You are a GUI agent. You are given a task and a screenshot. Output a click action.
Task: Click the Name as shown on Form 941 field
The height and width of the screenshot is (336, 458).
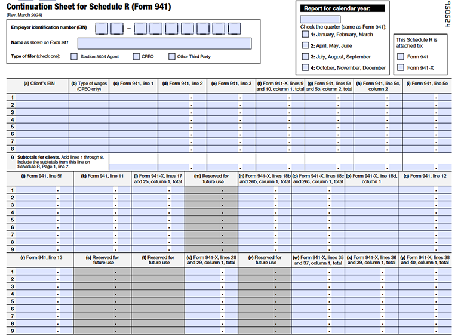pyautogui.click(x=164, y=43)
